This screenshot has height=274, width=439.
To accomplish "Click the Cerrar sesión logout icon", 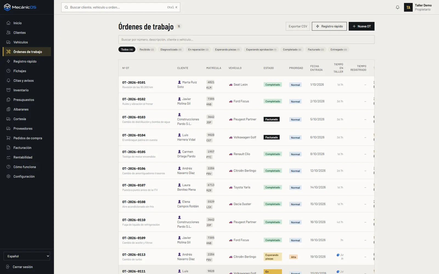I will point(8,267).
